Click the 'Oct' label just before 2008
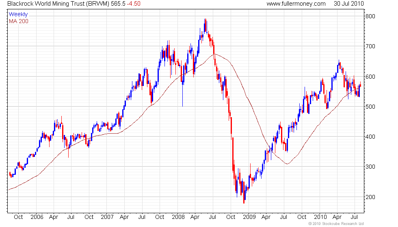 click(x=160, y=217)
